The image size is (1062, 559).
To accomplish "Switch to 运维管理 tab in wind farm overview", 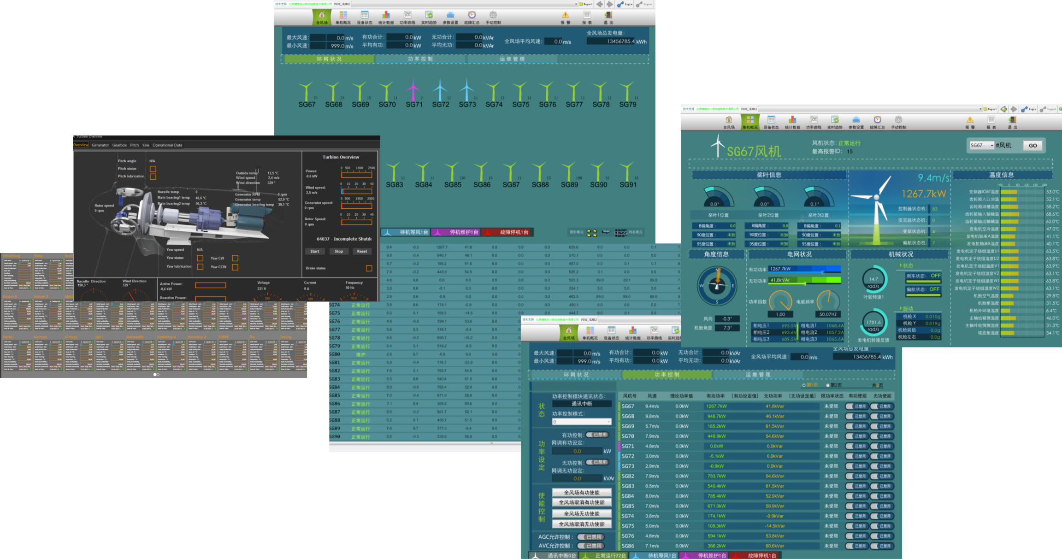I will [x=512, y=59].
